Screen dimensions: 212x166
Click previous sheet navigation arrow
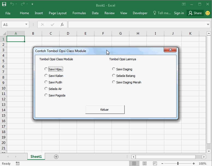click(x=8, y=157)
